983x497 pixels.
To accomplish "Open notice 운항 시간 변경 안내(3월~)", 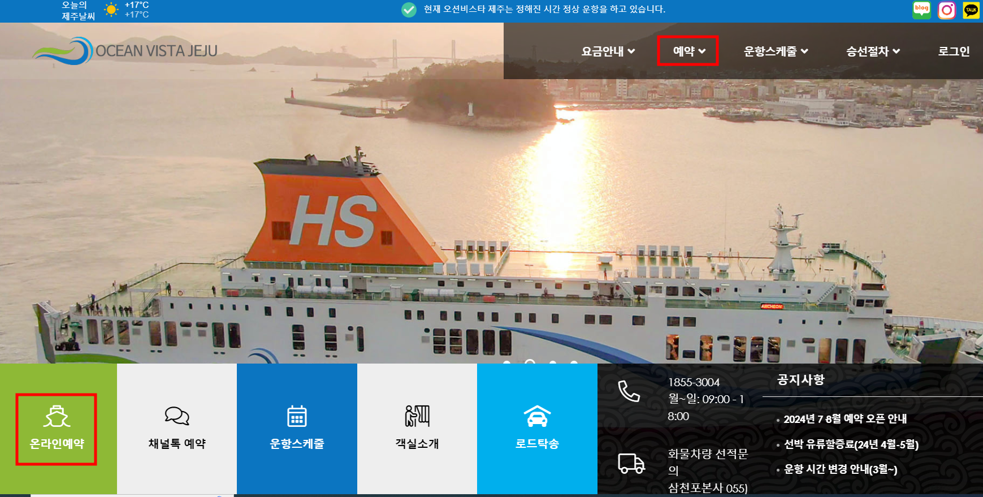I will [x=841, y=469].
